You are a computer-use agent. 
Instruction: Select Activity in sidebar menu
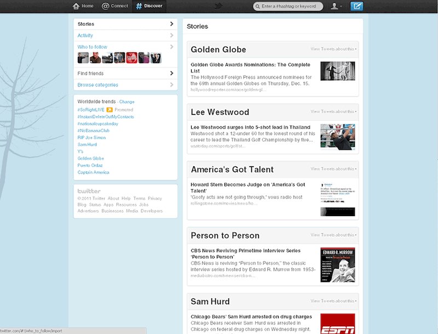point(125,35)
